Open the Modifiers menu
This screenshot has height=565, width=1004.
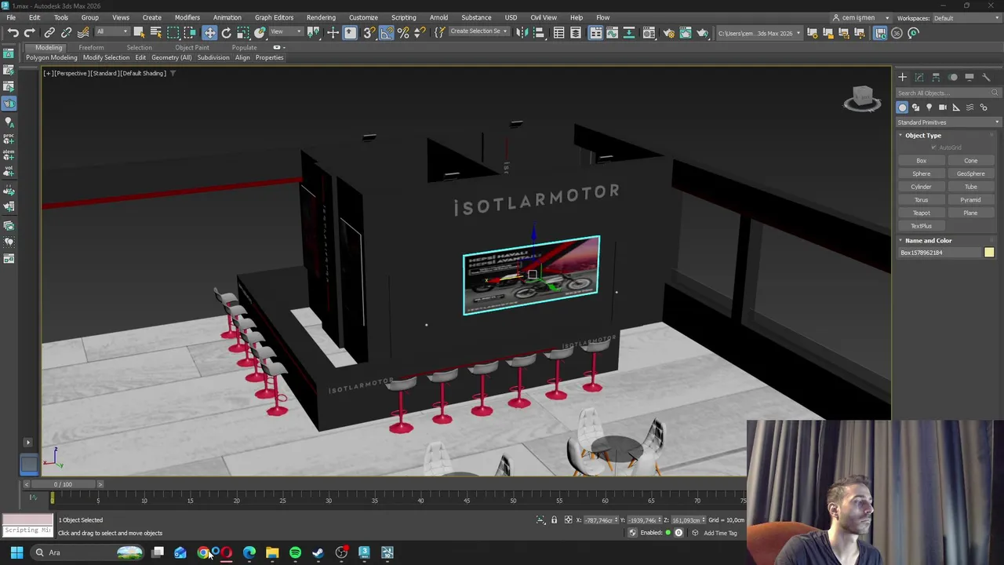(187, 17)
